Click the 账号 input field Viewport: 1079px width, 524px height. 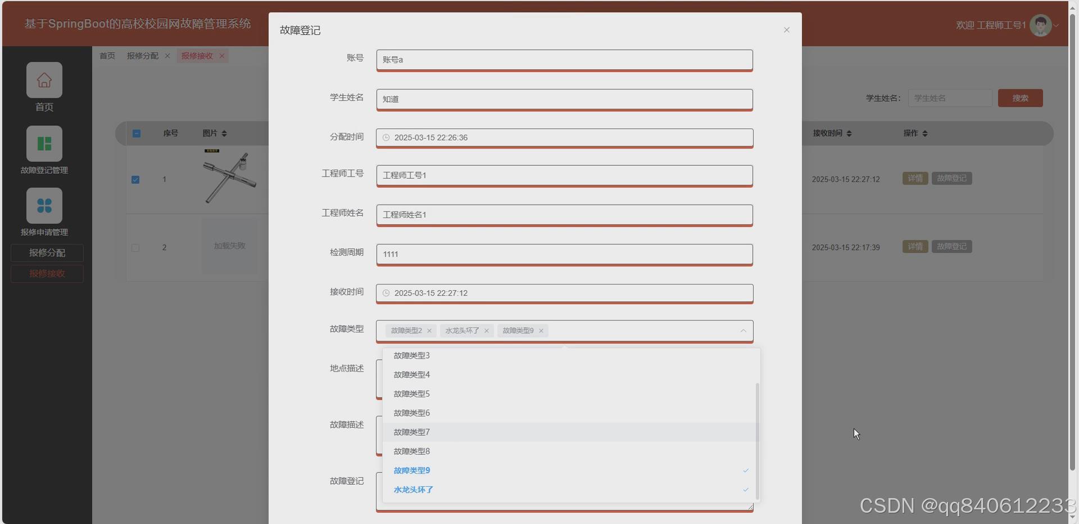pyautogui.click(x=565, y=60)
